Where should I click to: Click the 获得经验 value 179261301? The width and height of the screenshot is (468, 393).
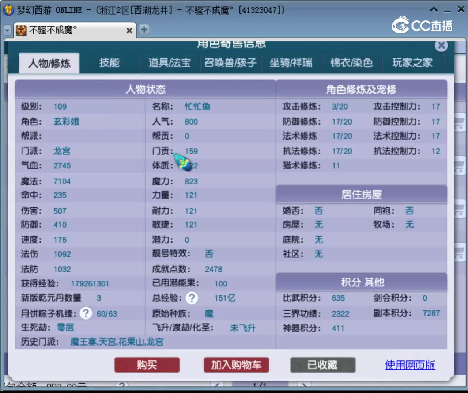point(90,284)
